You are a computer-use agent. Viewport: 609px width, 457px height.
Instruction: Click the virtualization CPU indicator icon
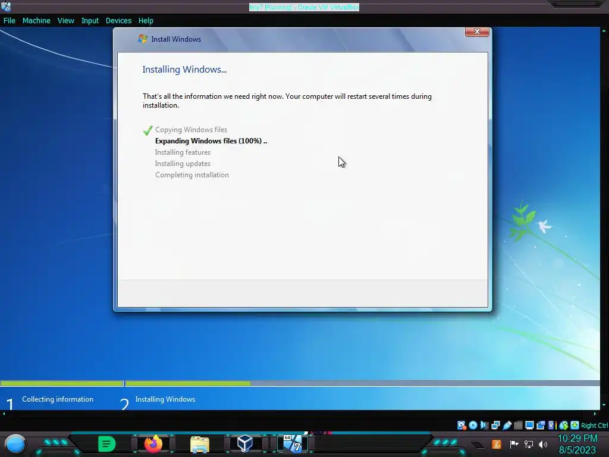(x=551, y=425)
